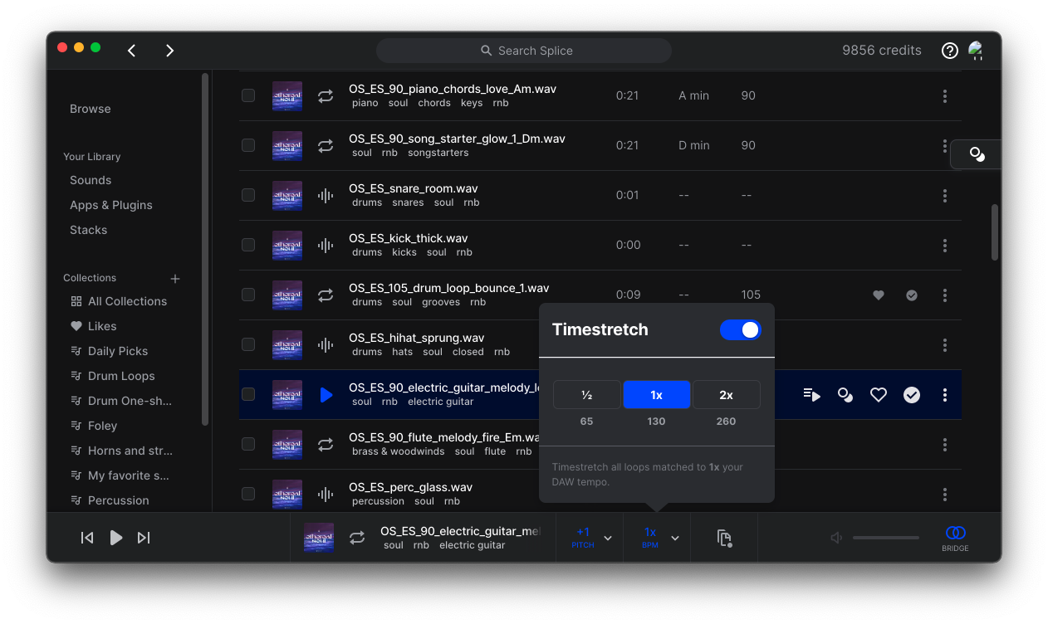
Task: Open the Browse section
Action: [x=88, y=109]
